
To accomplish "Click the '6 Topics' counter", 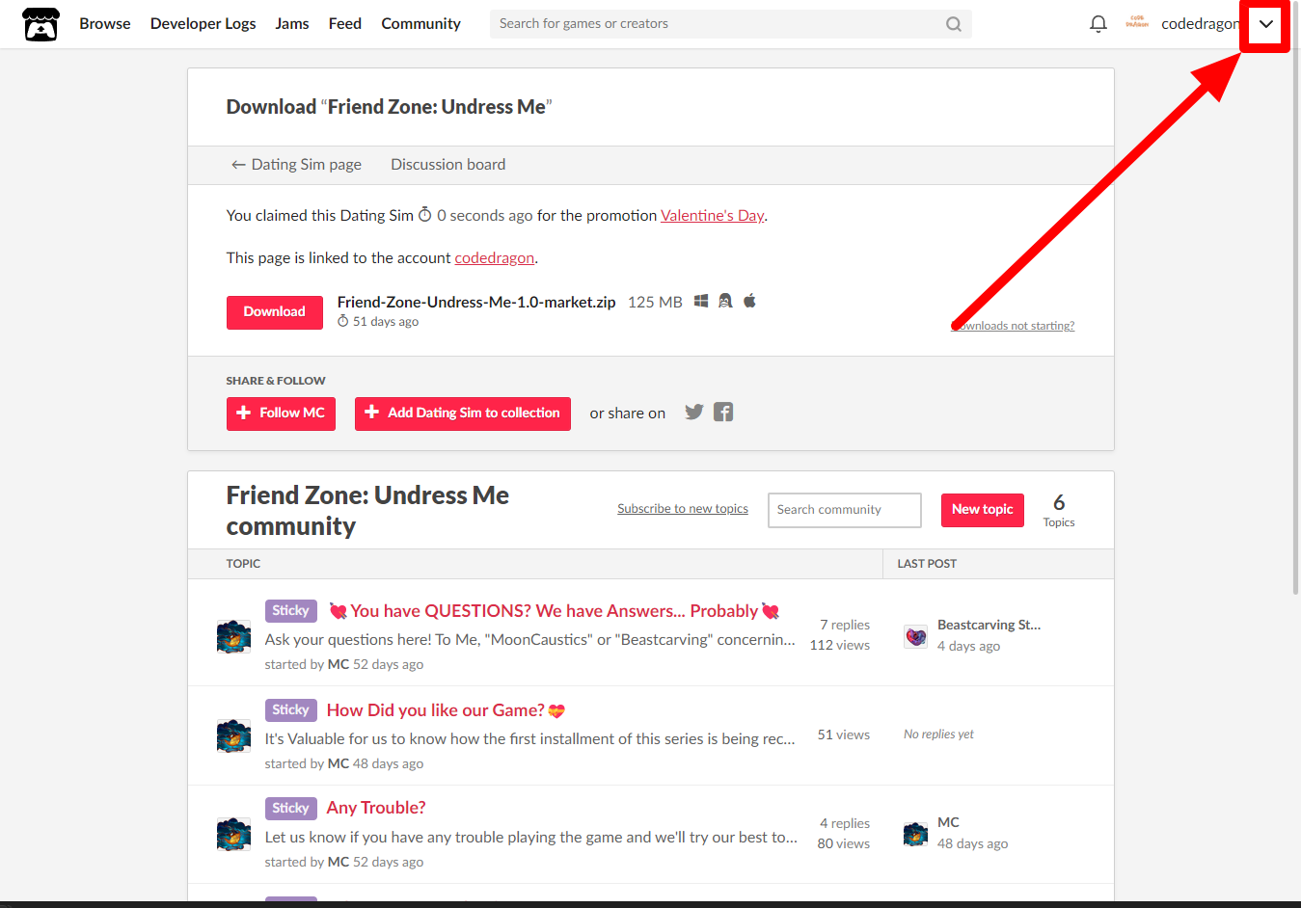I will click(x=1059, y=510).
